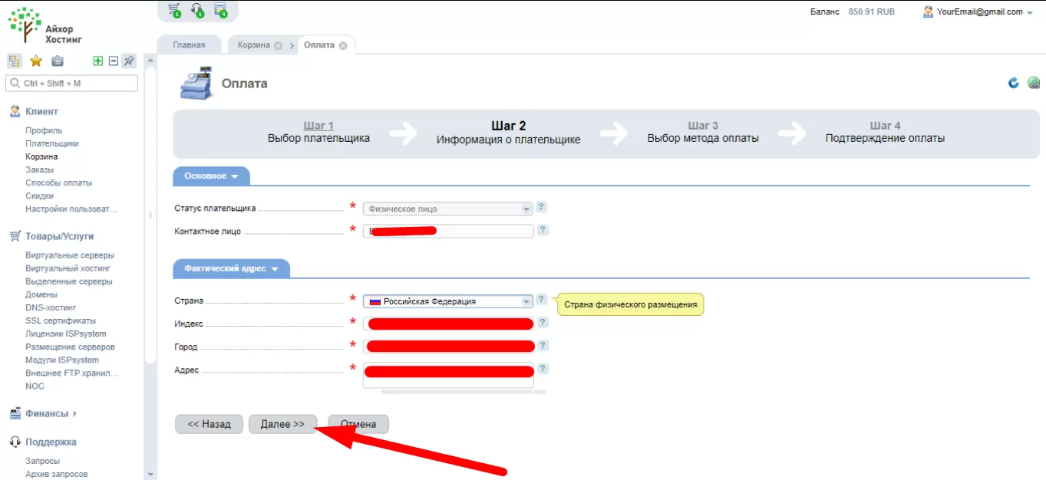Close the Корзина tab

click(x=279, y=46)
